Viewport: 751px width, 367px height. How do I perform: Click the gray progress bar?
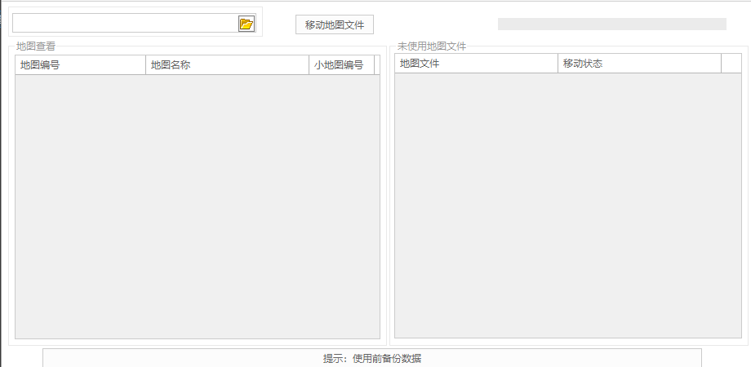click(x=611, y=24)
